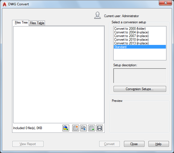The width and height of the screenshot is (174, 153).
Task: Click the current user avatar icon
Action: click(98, 15)
